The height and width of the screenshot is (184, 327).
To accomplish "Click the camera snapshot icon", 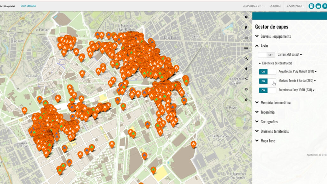I will point(246,100).
